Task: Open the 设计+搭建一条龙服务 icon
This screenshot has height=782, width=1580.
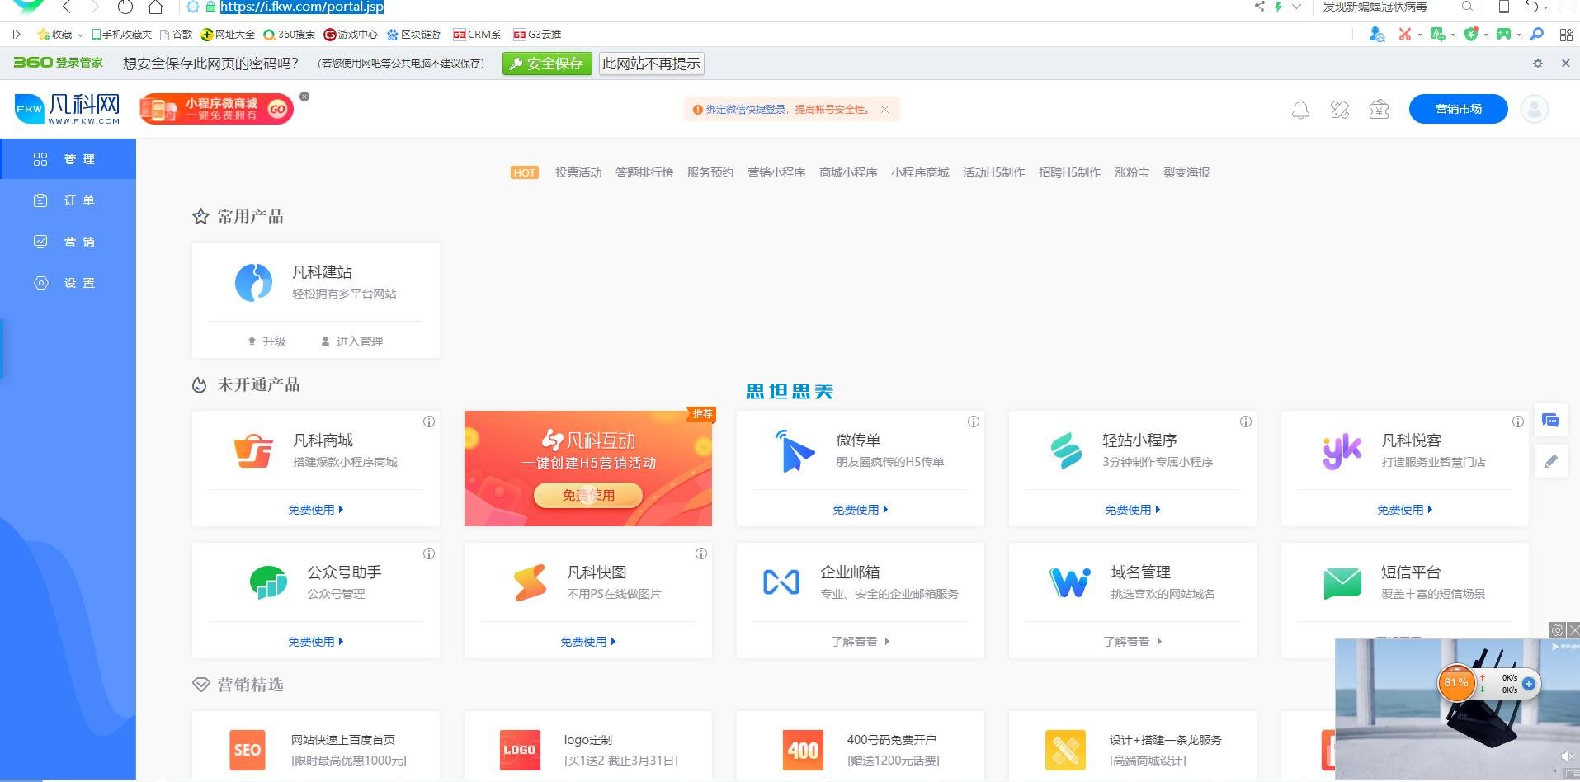Action: point(1065,750)
